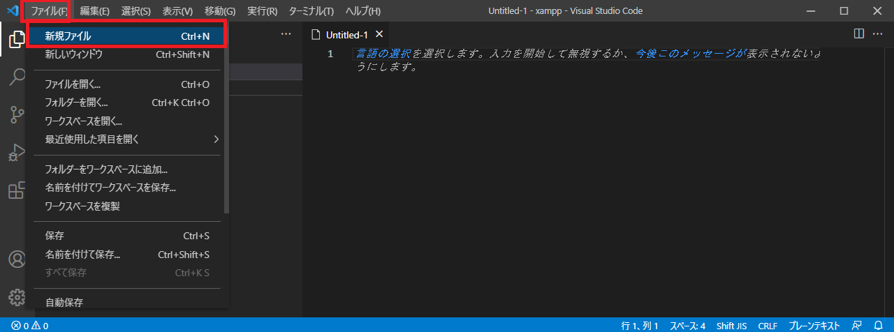Close the Untitled-1 tab
The height and width of the screenshot is (332, 894).
tap(379, 34)
